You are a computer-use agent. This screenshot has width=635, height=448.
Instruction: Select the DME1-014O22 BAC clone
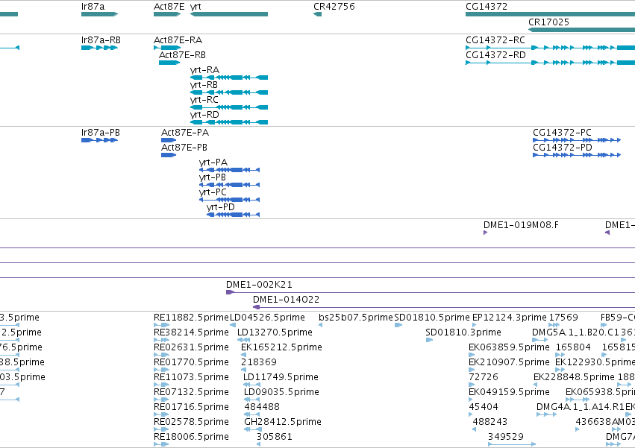point(444,307)
